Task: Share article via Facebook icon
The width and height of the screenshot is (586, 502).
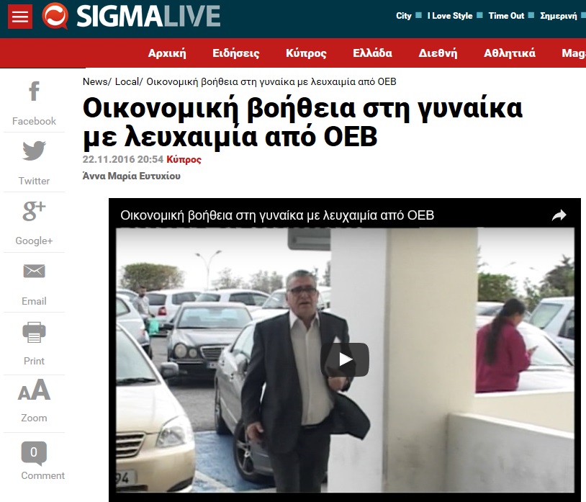Action: [34, 91]
